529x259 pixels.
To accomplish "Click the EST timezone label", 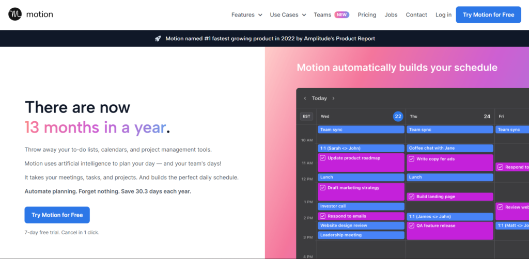I will 306,117.
